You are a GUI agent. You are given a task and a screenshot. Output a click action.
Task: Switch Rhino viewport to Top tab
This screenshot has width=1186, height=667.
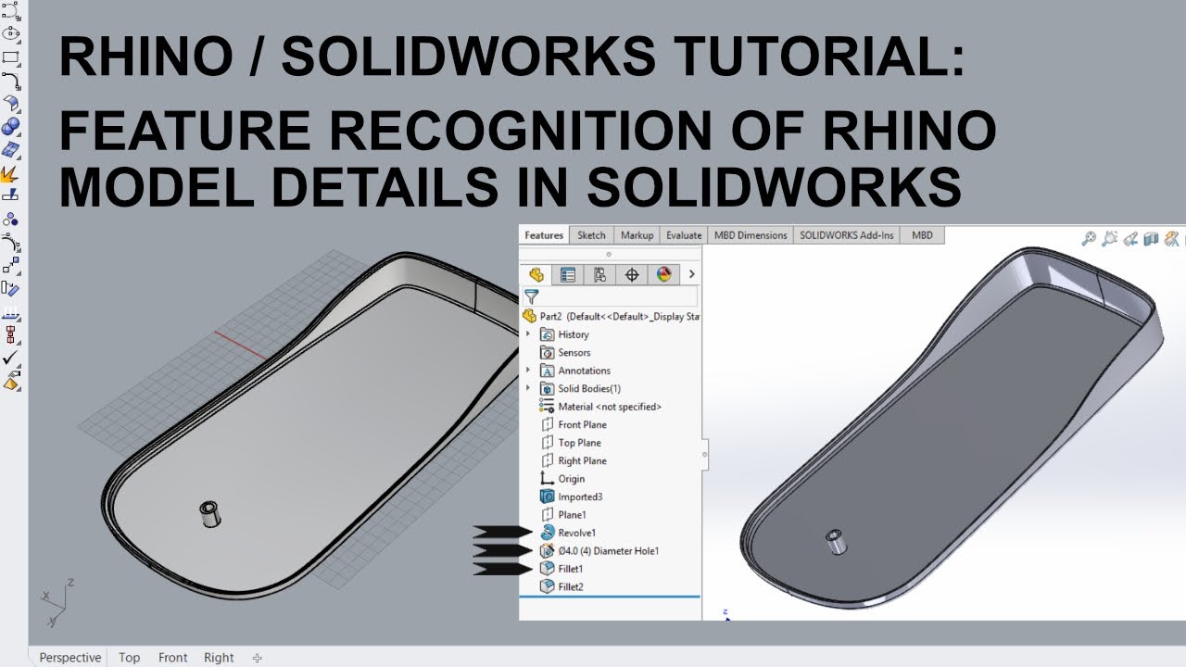pos(130,658)
